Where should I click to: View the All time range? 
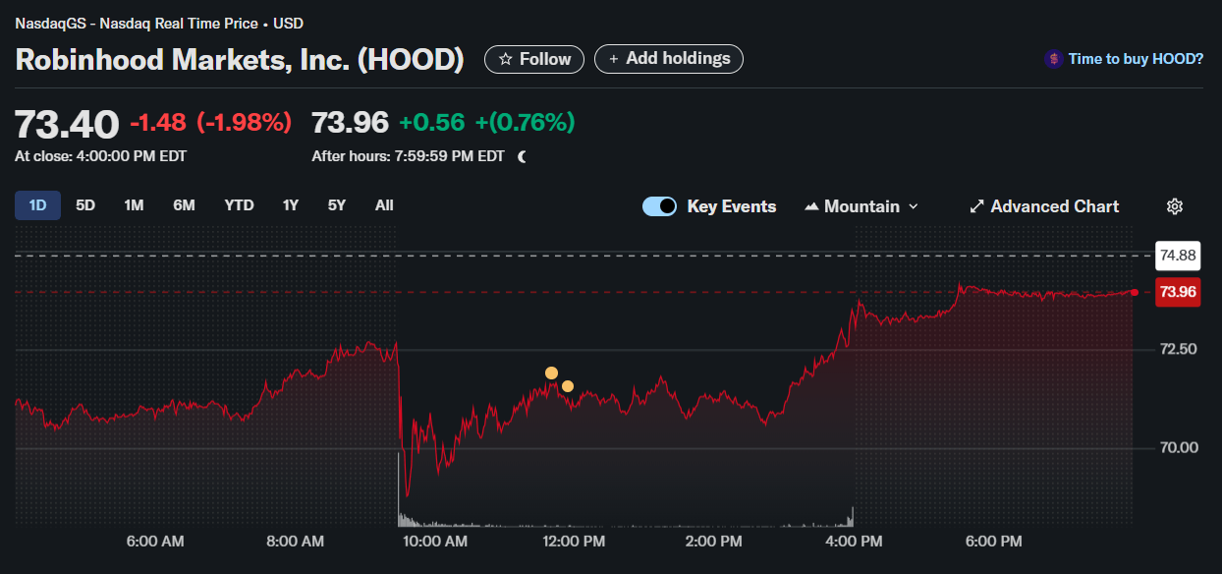click(x=384, y=205)
